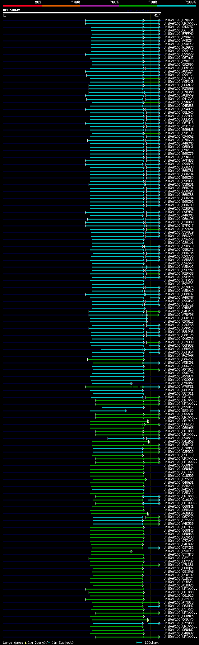199x645 pixels.
Task: Click the UniRef100_O65100 label
Action: (x=178, y=68)
